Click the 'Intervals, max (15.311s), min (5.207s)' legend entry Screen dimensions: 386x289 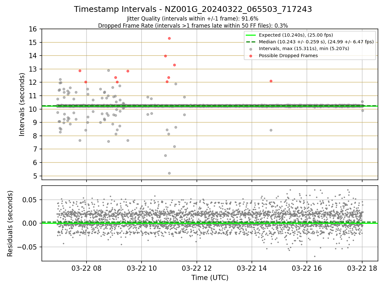tap(304, 48)
